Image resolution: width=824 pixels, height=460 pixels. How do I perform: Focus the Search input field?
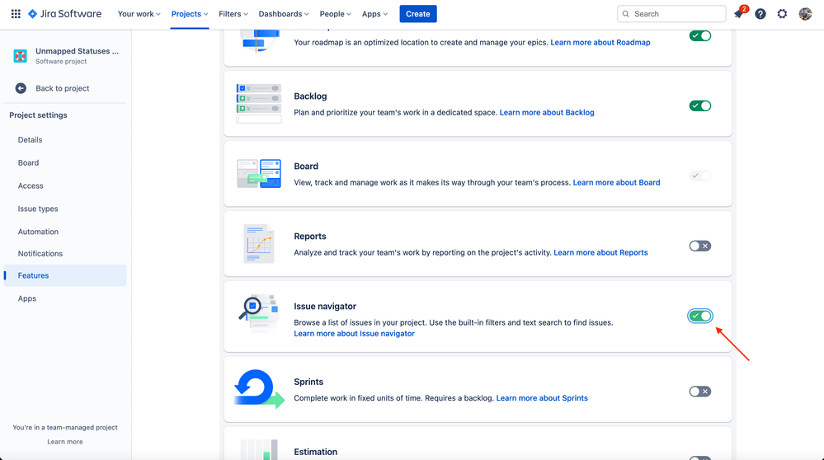671,14
